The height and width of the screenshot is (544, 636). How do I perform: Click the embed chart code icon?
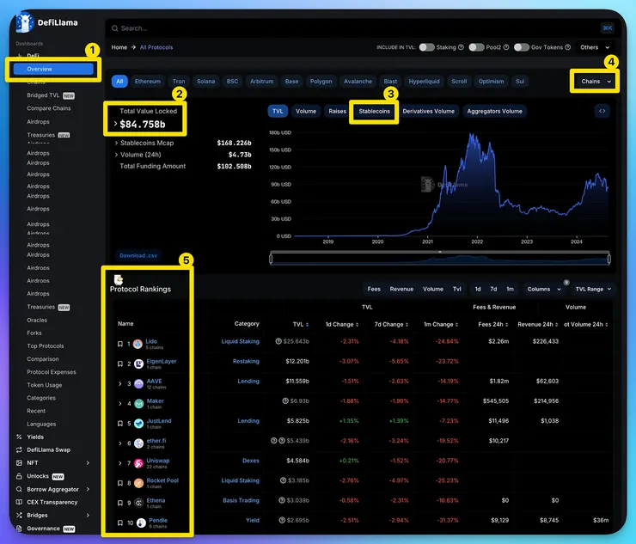[x=602, y=111]
